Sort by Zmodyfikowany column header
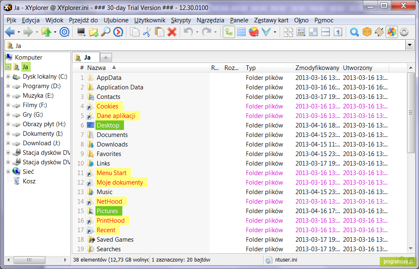 pos(317,68)
